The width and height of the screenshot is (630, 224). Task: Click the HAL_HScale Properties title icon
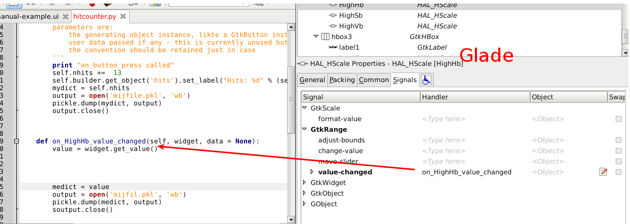tap(304, 63)
